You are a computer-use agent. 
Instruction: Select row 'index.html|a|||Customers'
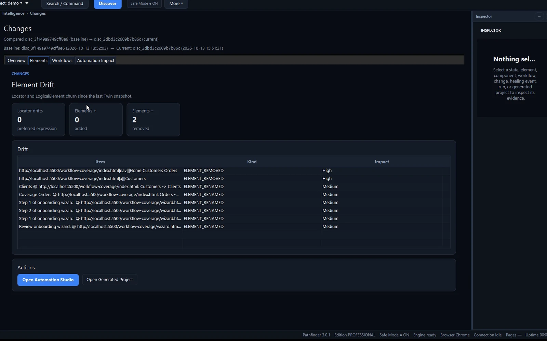pos(234,178)
